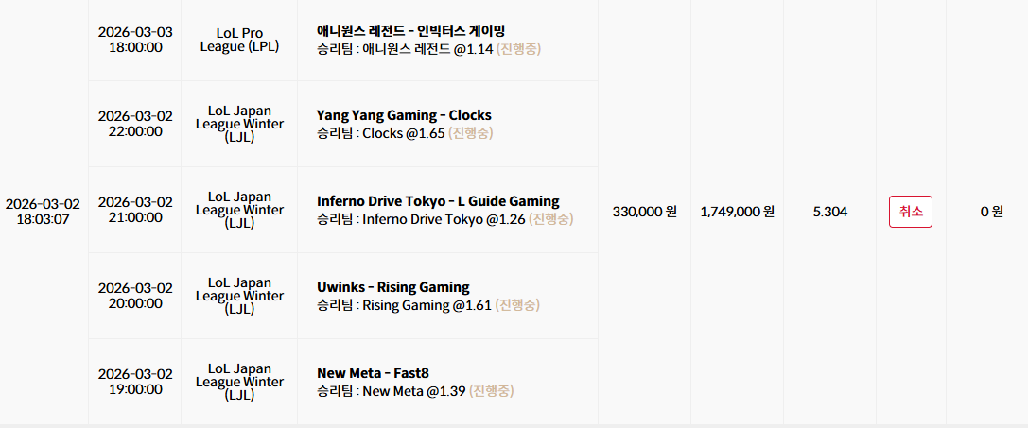Click the total odds value 5.304
The image size is (1028, 428).
point(830,212)
